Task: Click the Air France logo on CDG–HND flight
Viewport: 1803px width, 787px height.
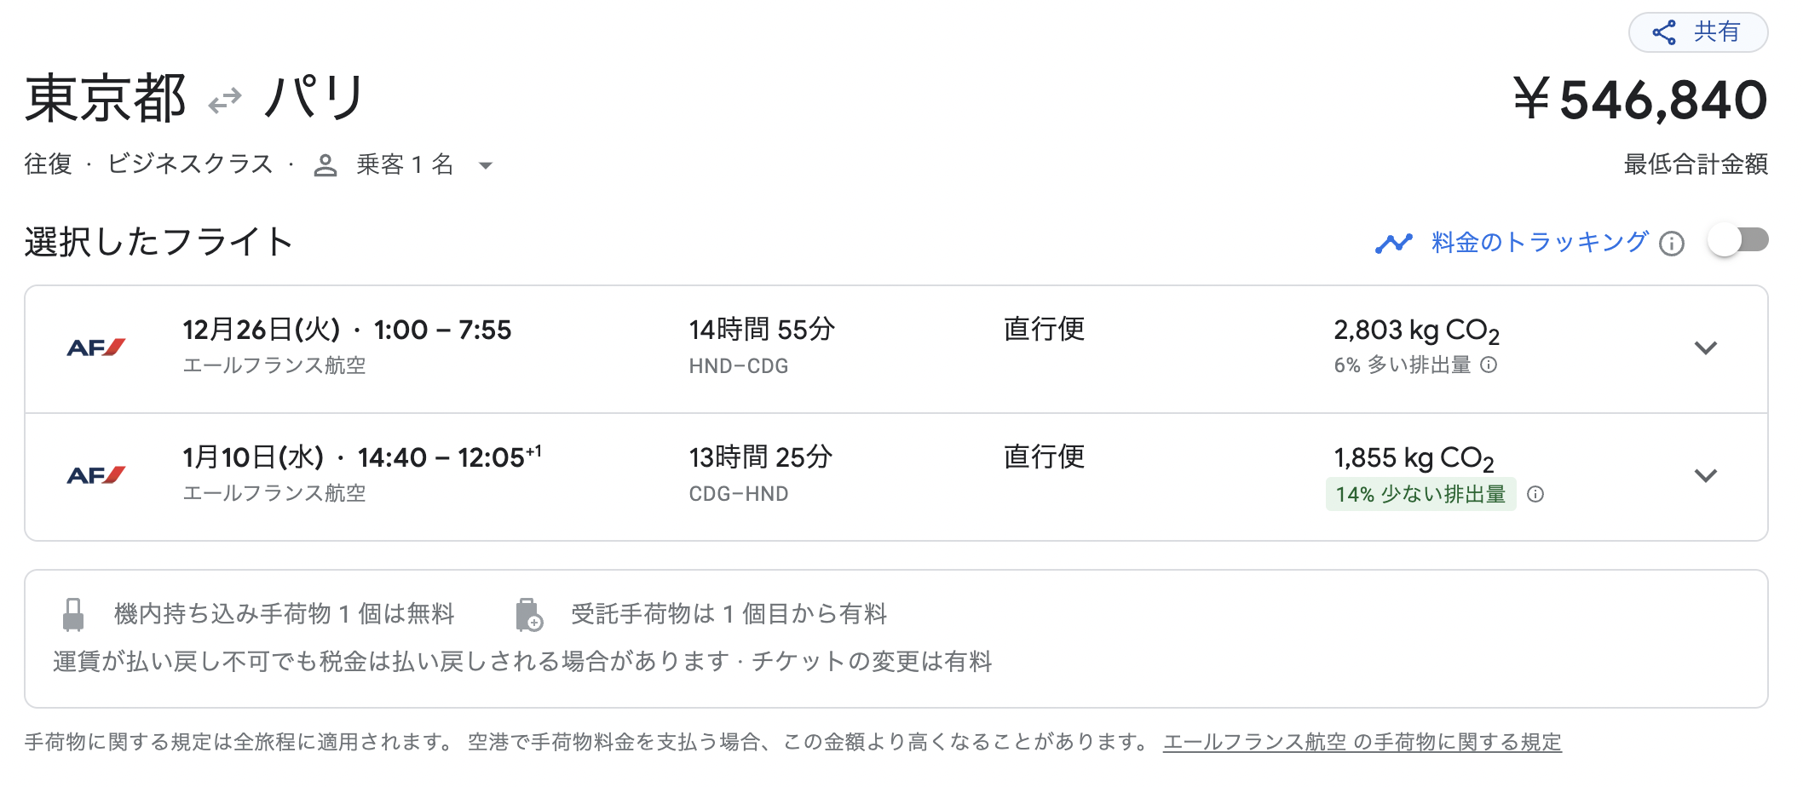Action: tap(96, 475)
